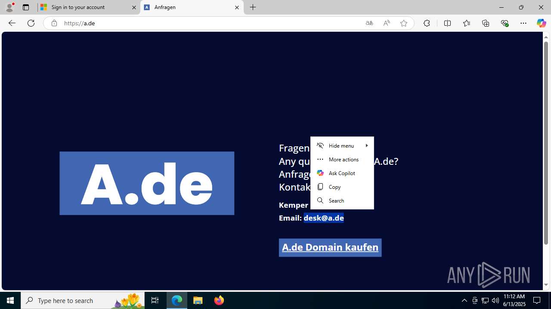
Task: Open Microsoft Edge from taskbar
Action: click(x=177, y=300)
